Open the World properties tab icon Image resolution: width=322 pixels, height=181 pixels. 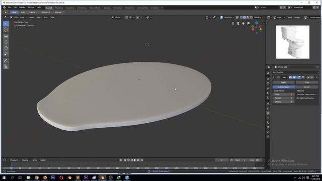tap(268, 98)
